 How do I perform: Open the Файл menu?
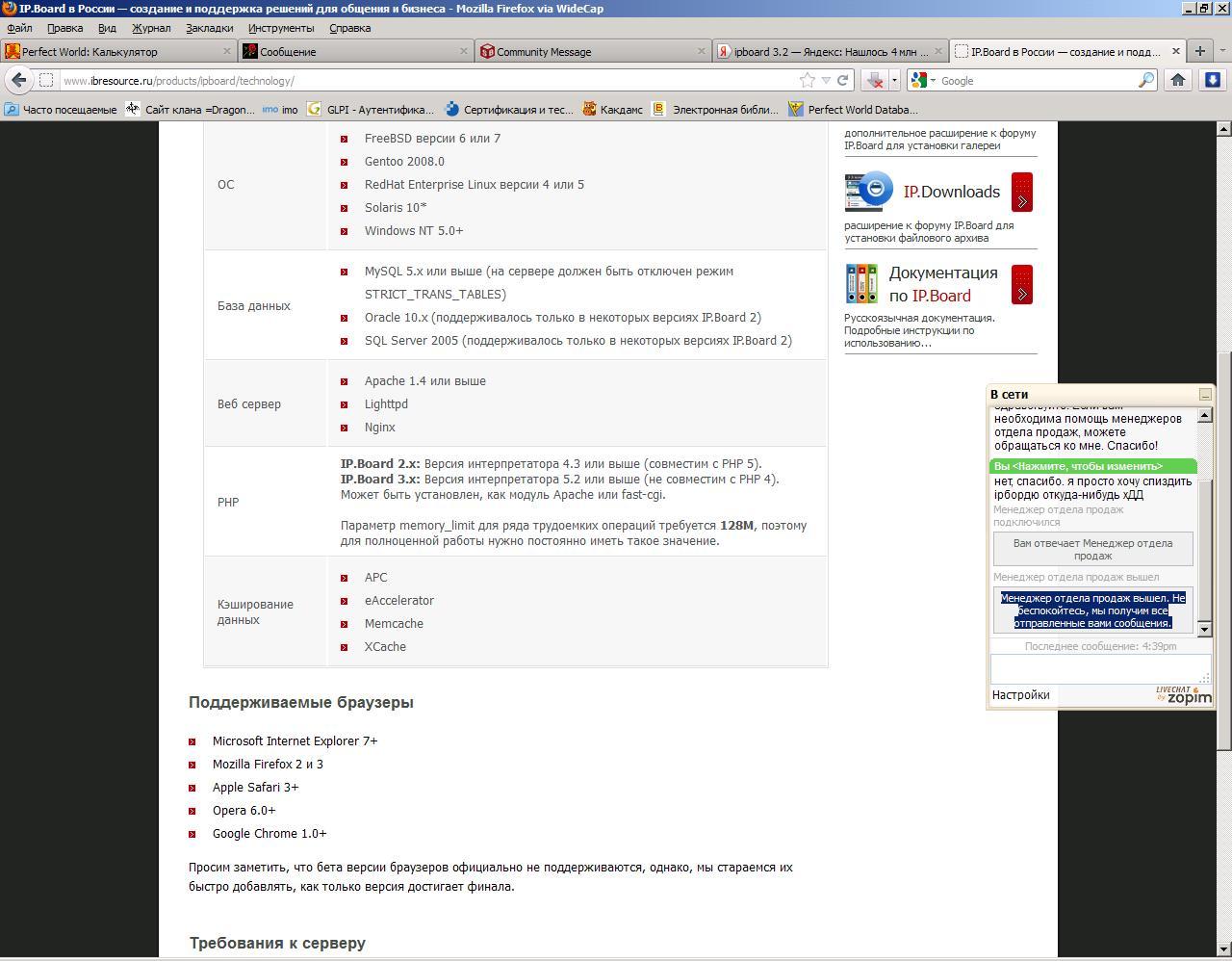point(19,28)
